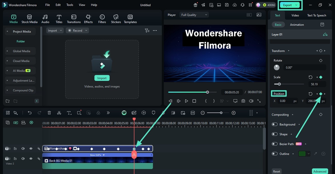Open the Full Quality player dropdown
Viewport: 335px width, 174px height.
click(194, 15)
